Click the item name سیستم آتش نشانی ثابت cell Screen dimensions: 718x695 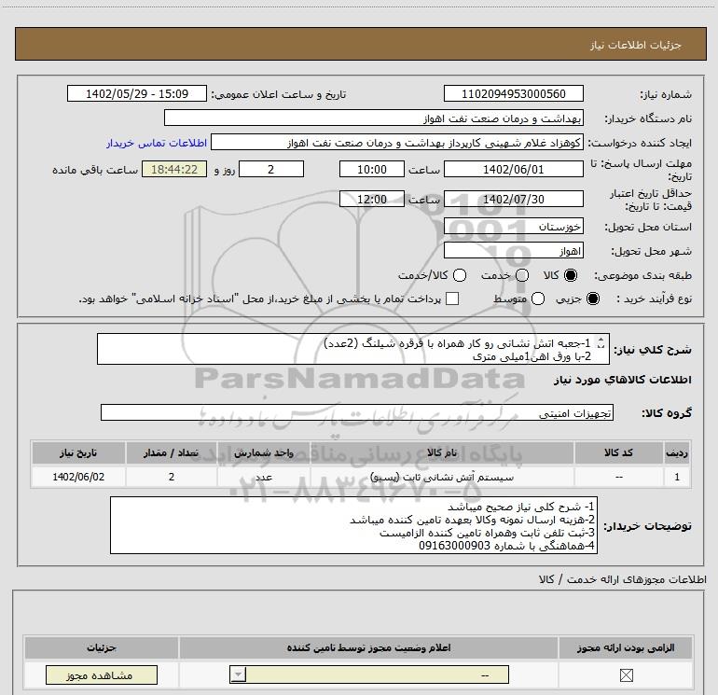point(442,477)
